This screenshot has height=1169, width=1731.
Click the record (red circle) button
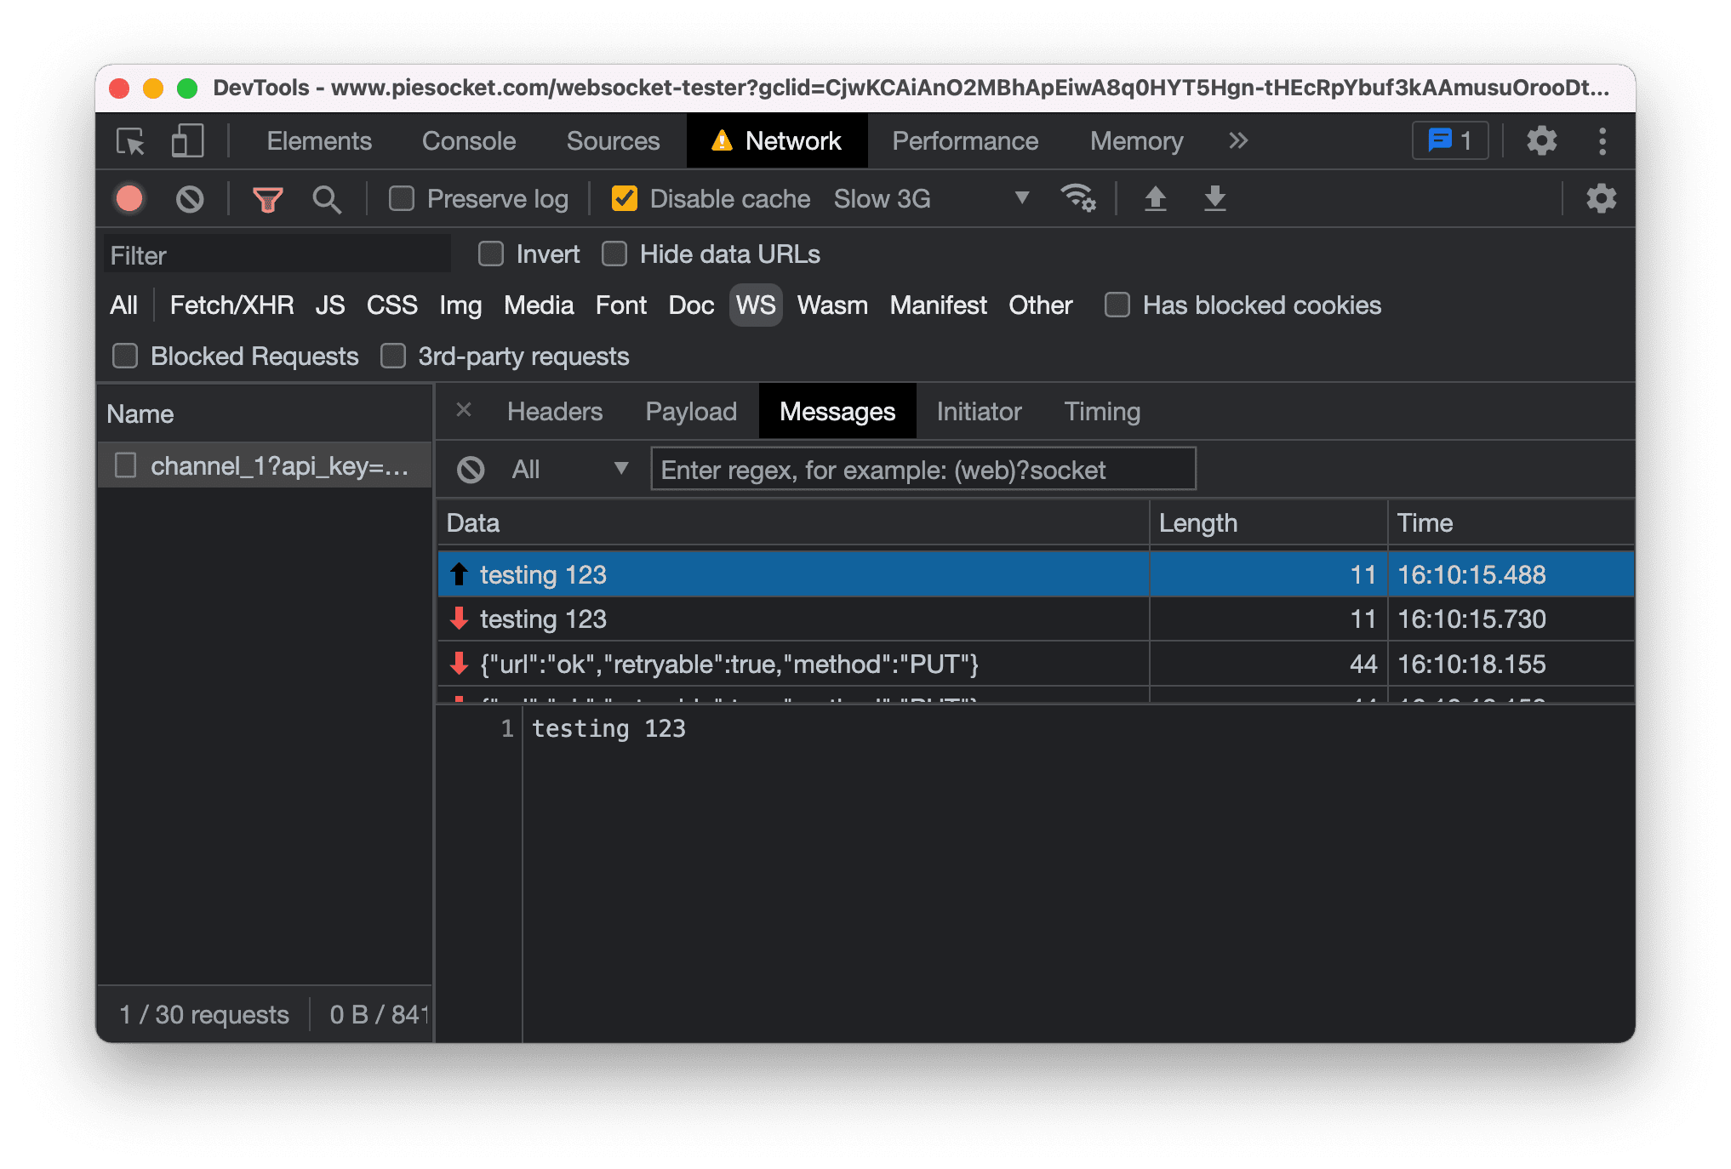click(x=130, y=200)
